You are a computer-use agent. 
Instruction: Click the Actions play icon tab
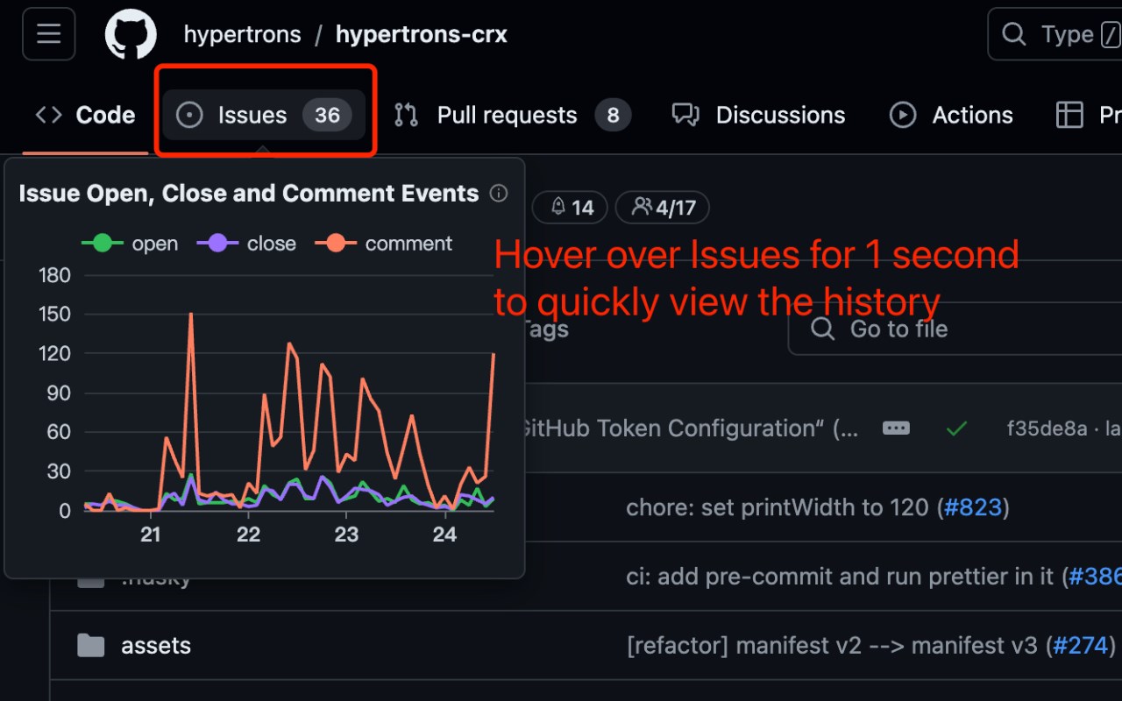pyautogui.click(x=951, y=115)
